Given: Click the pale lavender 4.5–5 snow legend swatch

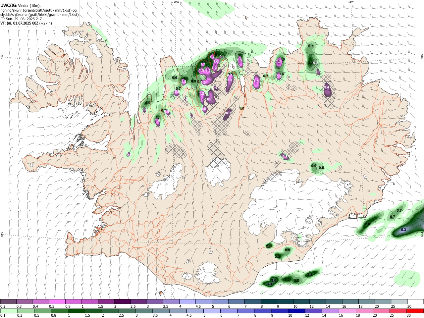Looking at the screenshot, I should [203, 301].
